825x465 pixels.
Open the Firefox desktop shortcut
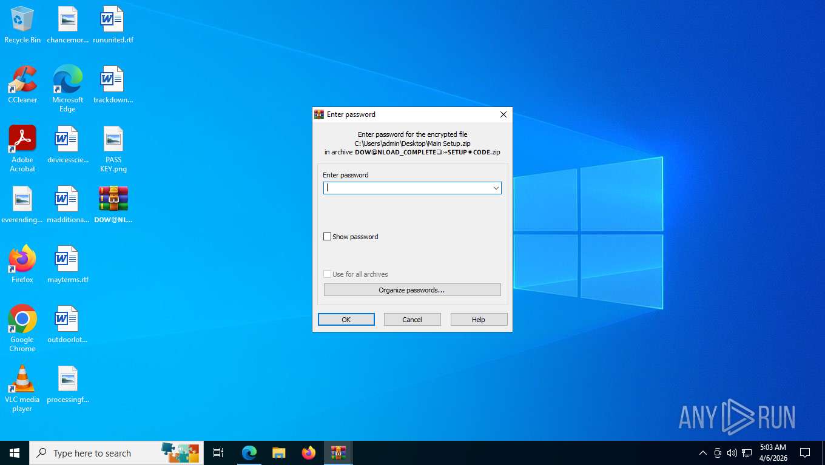pos(22,265)
